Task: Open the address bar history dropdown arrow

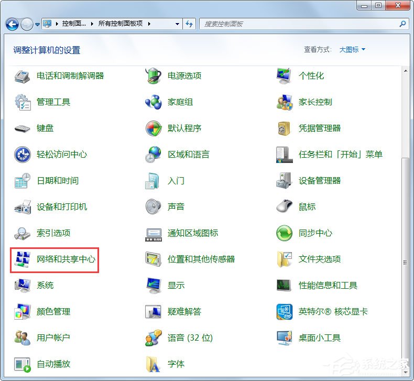Action: 177,24
